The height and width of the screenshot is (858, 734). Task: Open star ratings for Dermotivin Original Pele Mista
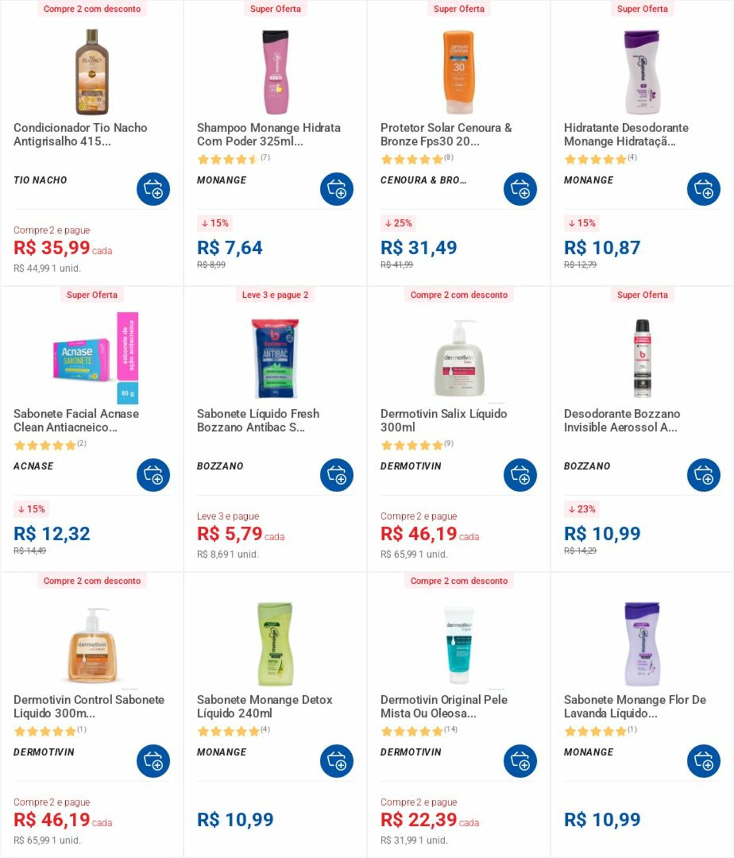[419, 731]
